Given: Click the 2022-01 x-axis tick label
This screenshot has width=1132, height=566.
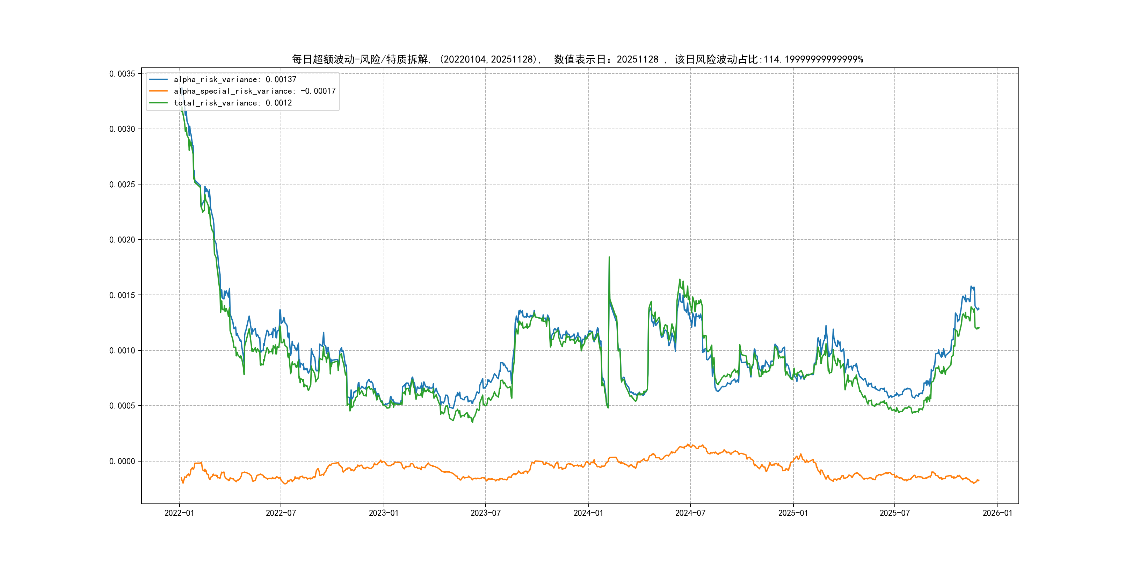Looking at the screenshot, I should coord(179,513).
